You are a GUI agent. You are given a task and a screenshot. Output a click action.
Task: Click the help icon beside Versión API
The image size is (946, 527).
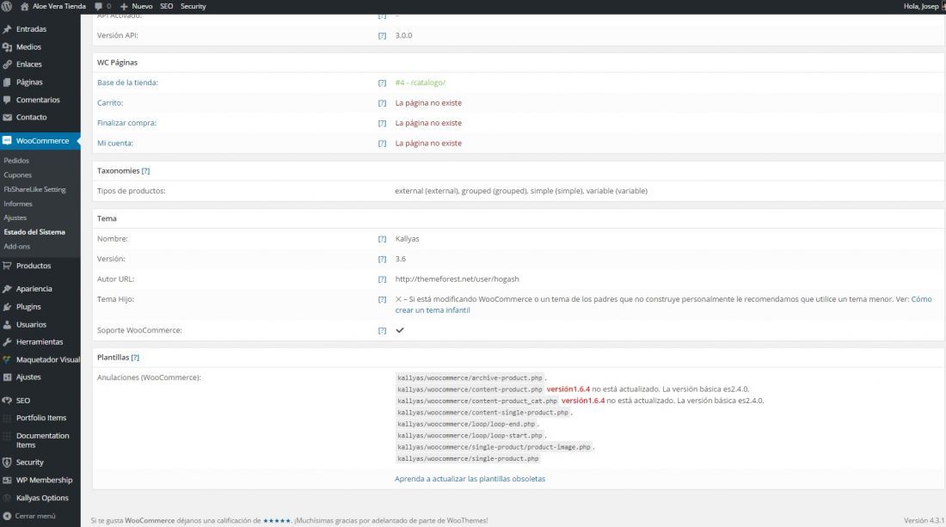(x=382, y=35)
